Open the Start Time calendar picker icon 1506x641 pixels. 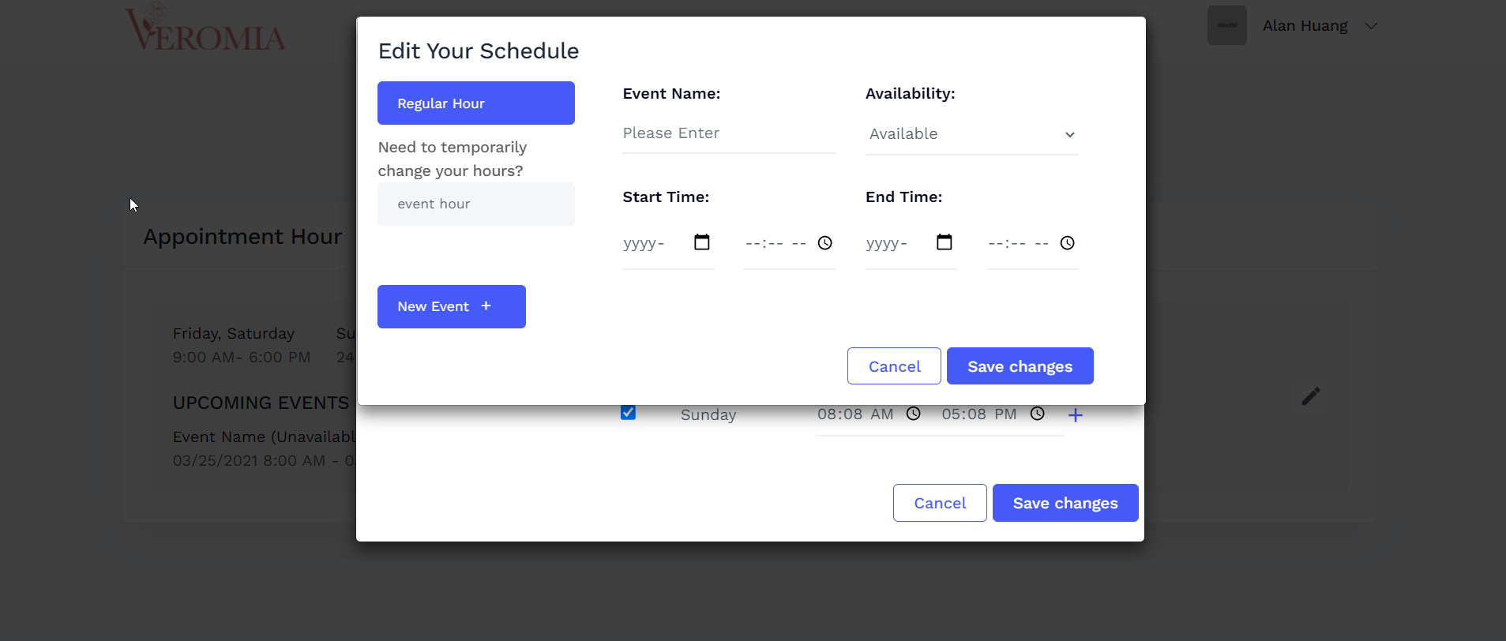point(702,242)
